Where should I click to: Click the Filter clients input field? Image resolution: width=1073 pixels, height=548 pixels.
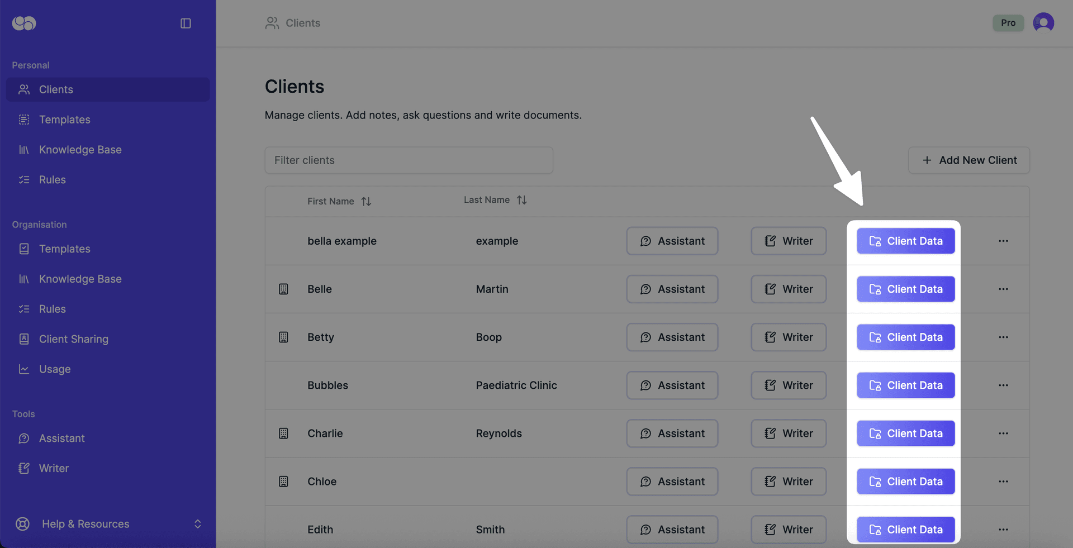[x=409, y=160]
